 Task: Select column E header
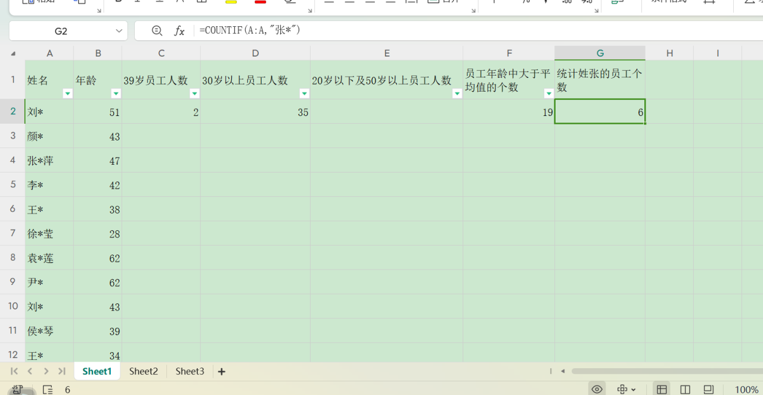[387, 53]
